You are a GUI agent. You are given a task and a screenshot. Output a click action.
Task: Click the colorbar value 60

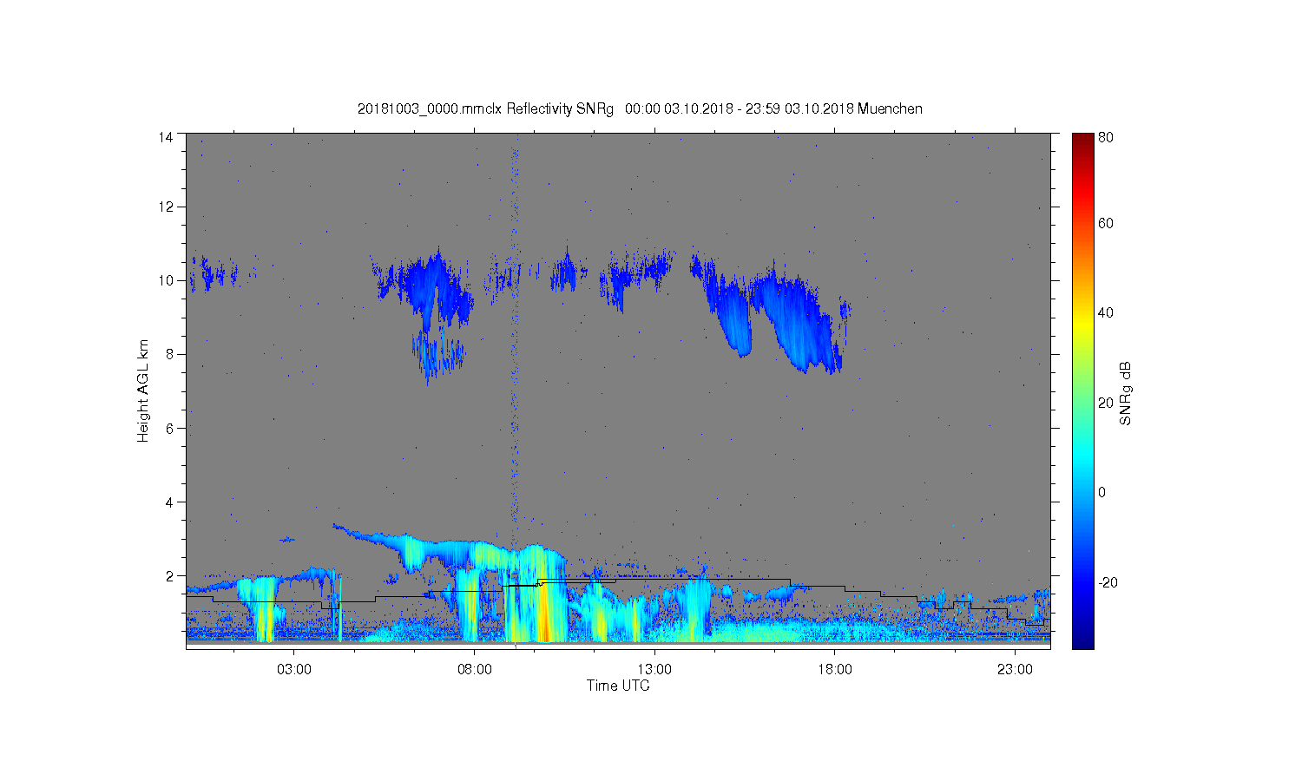pyautogui.click(x=1106, y=223)
